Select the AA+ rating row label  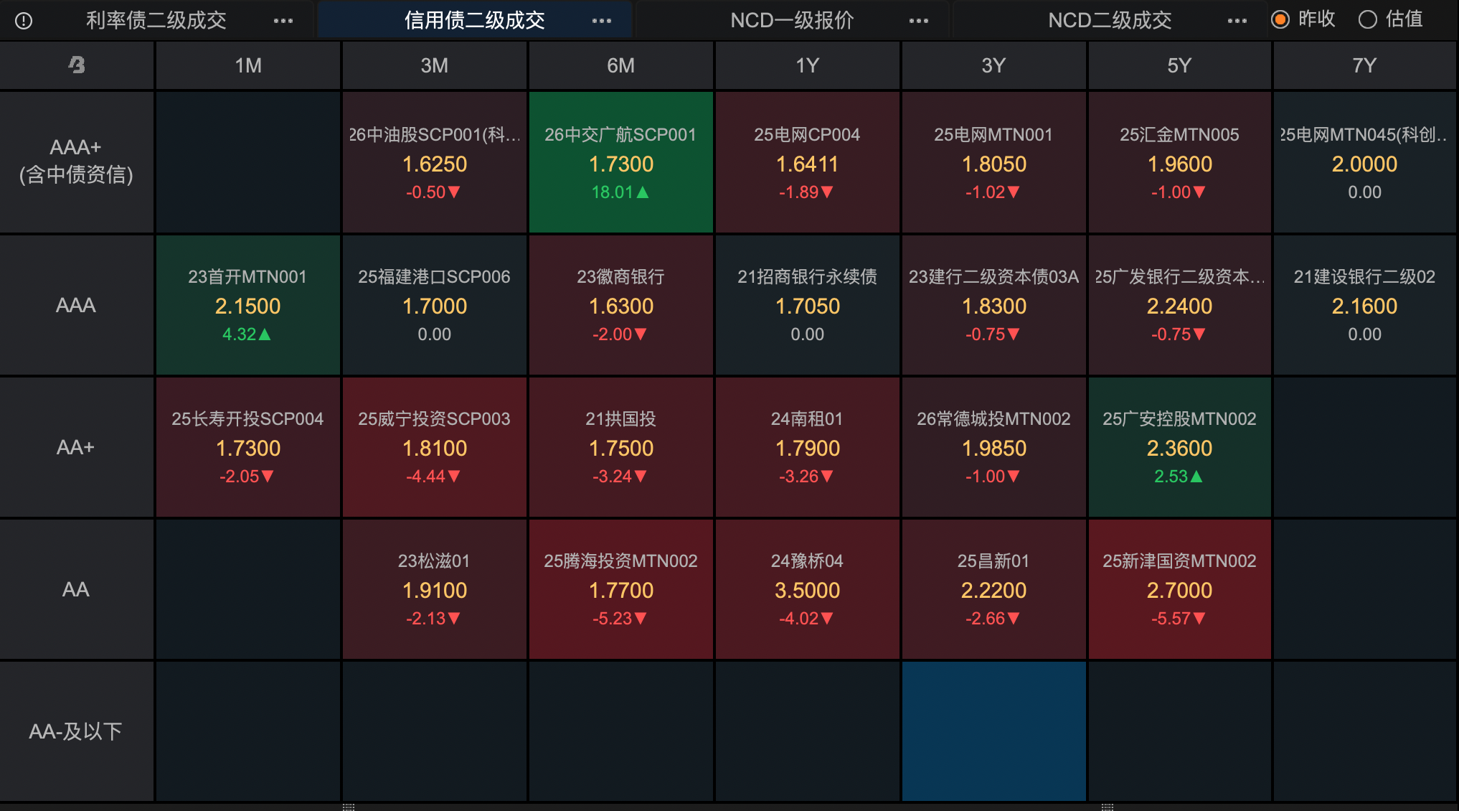[76, 447]
